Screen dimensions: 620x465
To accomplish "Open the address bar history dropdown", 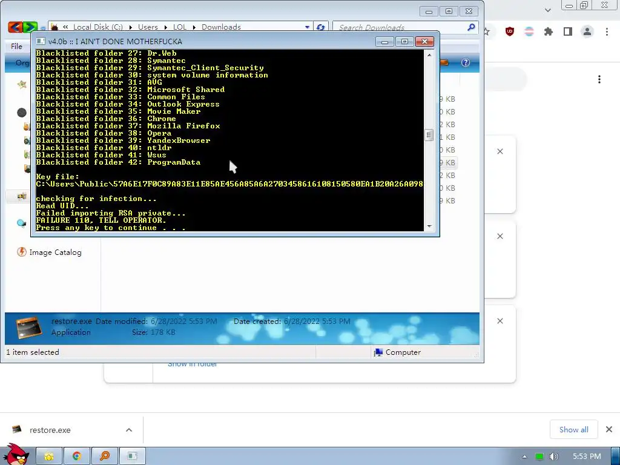I will click(x=307, y=27).
